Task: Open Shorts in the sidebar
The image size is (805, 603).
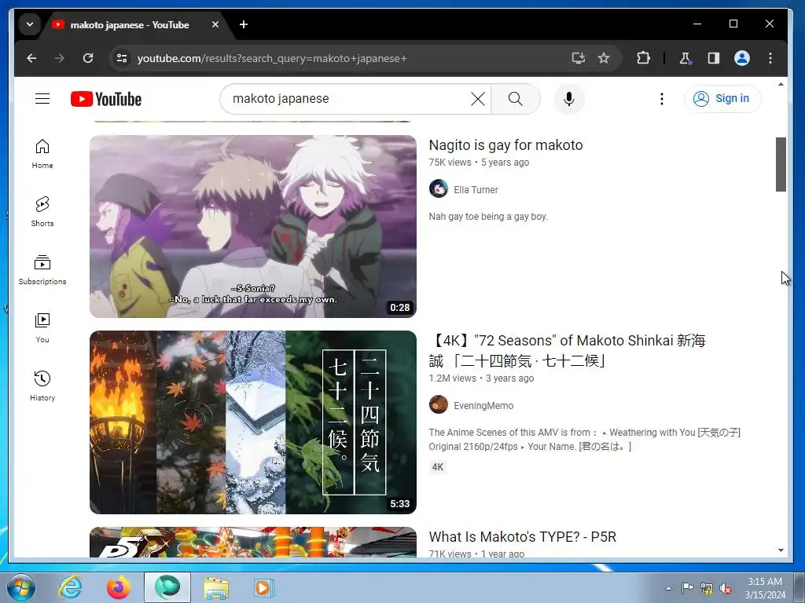Action: (42, 212)
